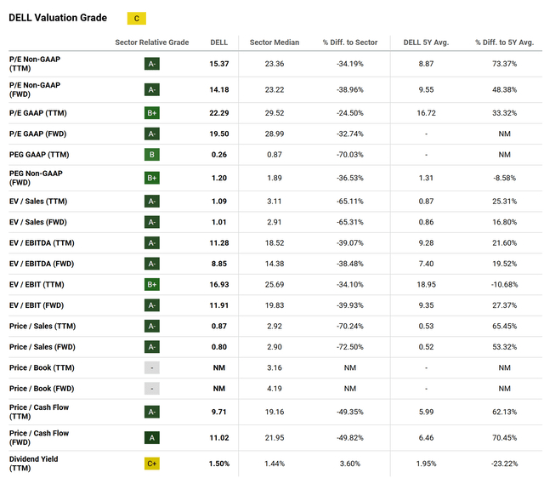Click the DELL dividend yield 1.50%
Screen dimensions: 544x478
tap(219, 464)
